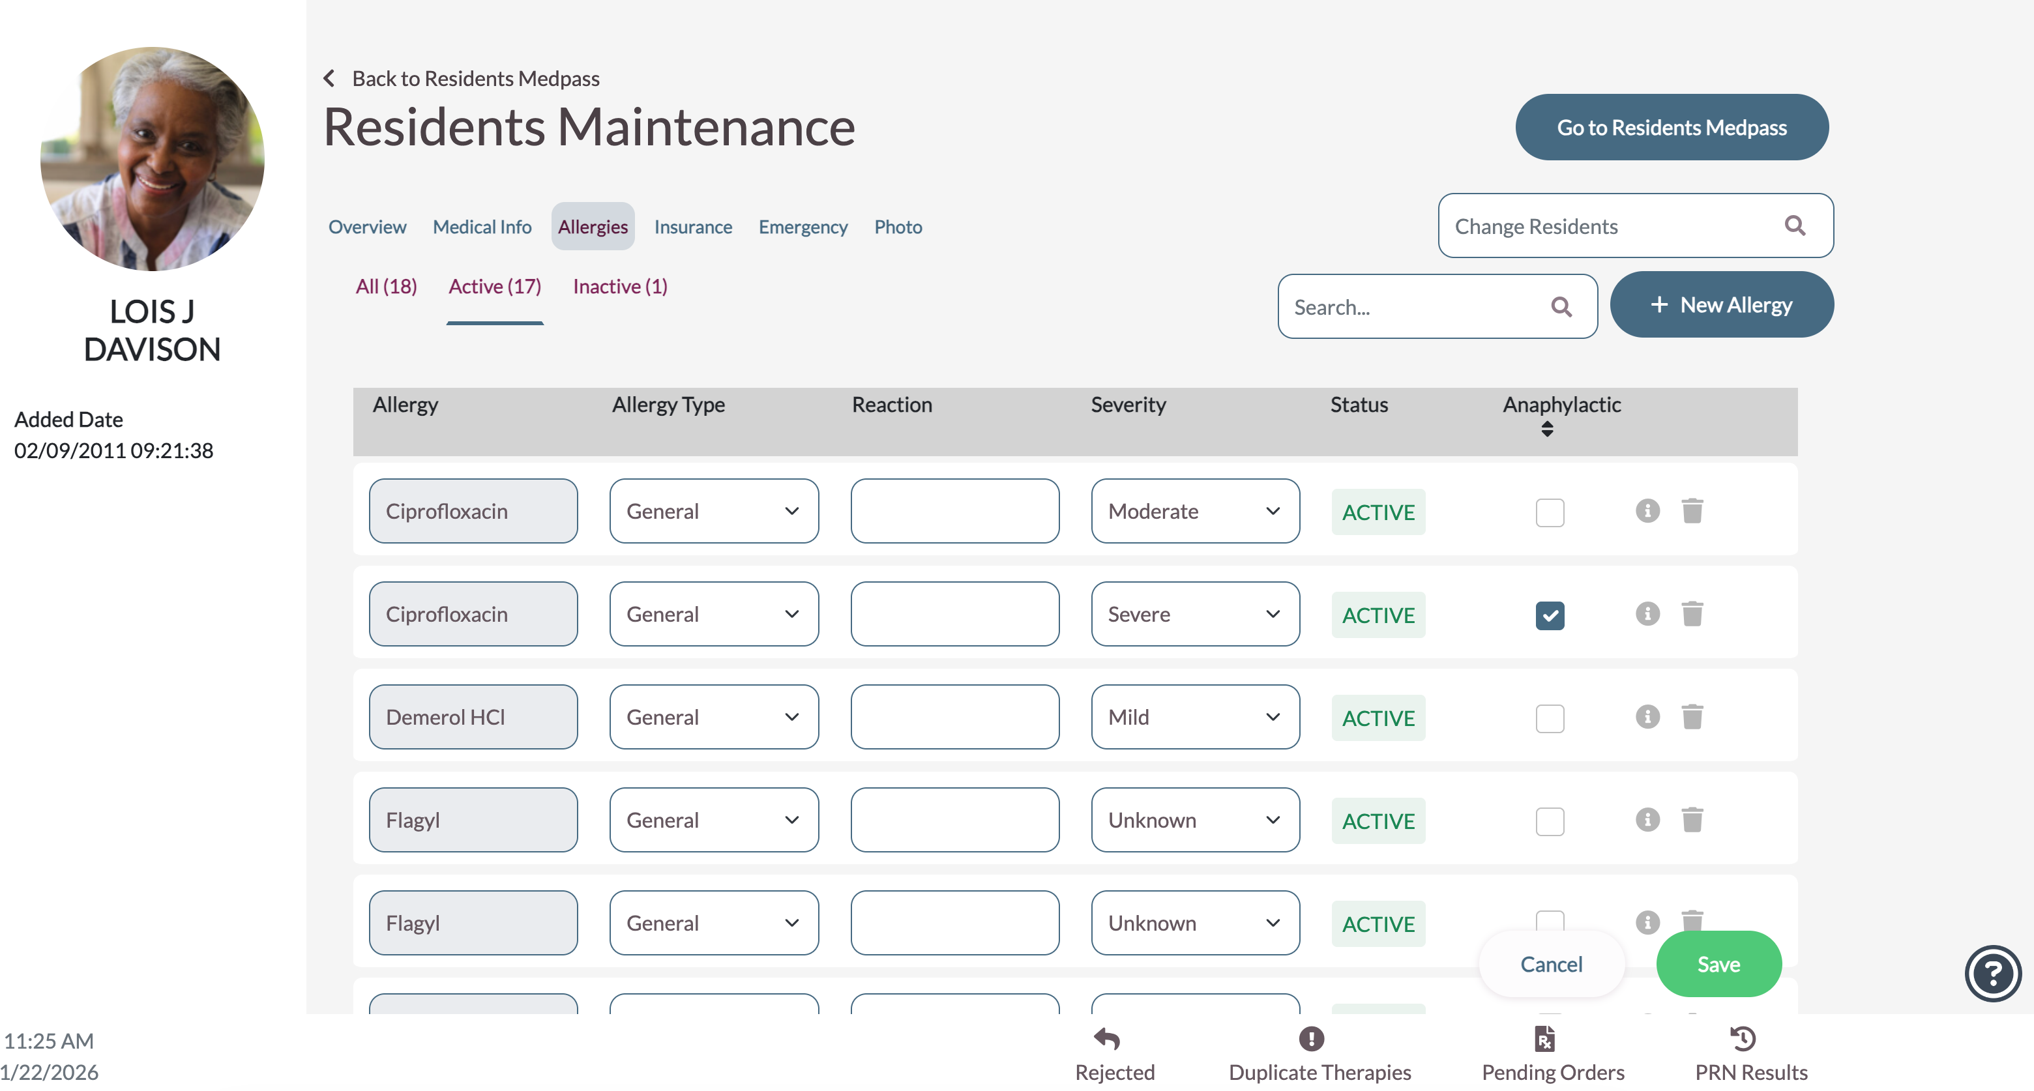Open the help question mark icon
2034x1091 pixels.
pos(1992,972)
